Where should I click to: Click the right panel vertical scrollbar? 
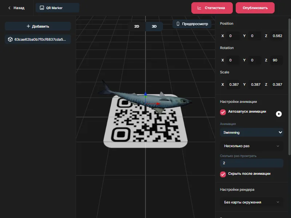(290, 86)
